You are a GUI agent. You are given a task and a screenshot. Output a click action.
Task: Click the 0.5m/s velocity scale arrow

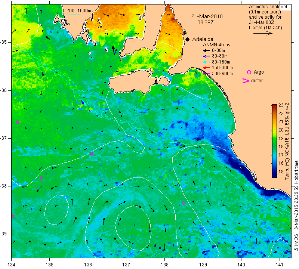(x=263, y=33)
